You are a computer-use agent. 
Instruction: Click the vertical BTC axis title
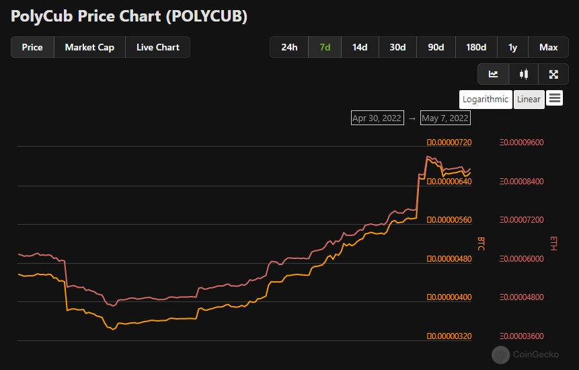481,244
